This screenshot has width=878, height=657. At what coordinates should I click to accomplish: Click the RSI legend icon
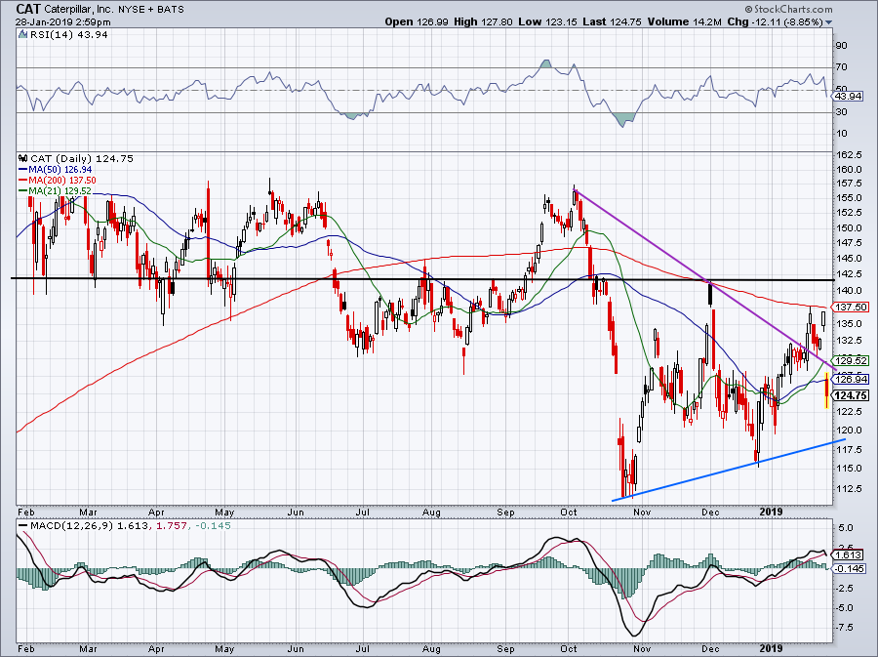pos(23,35)
